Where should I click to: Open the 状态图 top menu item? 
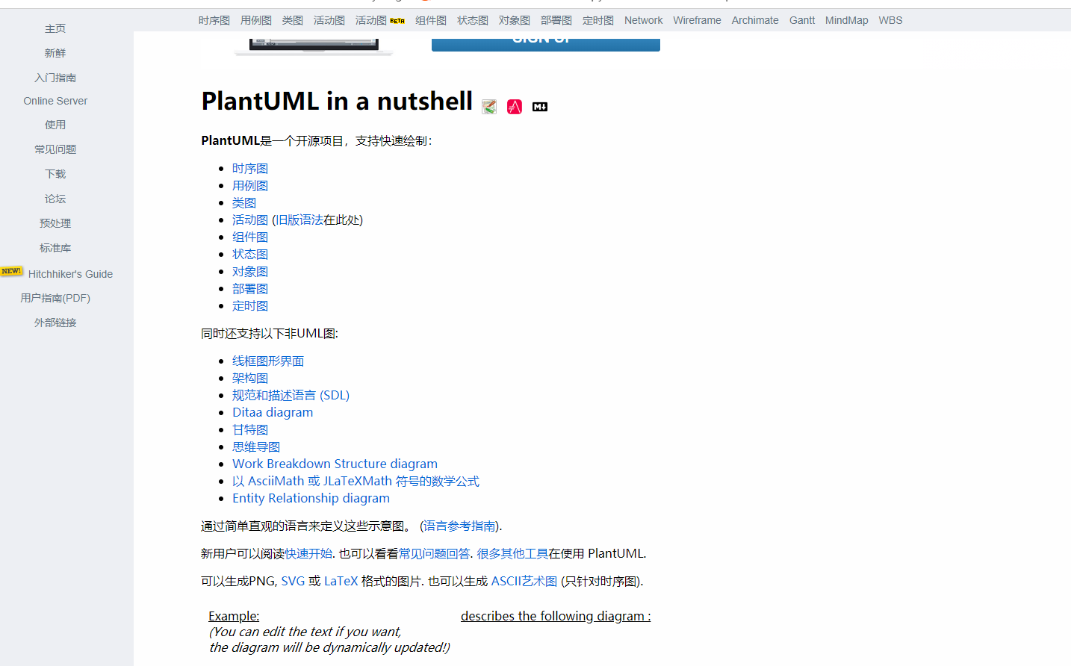click(473, 20)
